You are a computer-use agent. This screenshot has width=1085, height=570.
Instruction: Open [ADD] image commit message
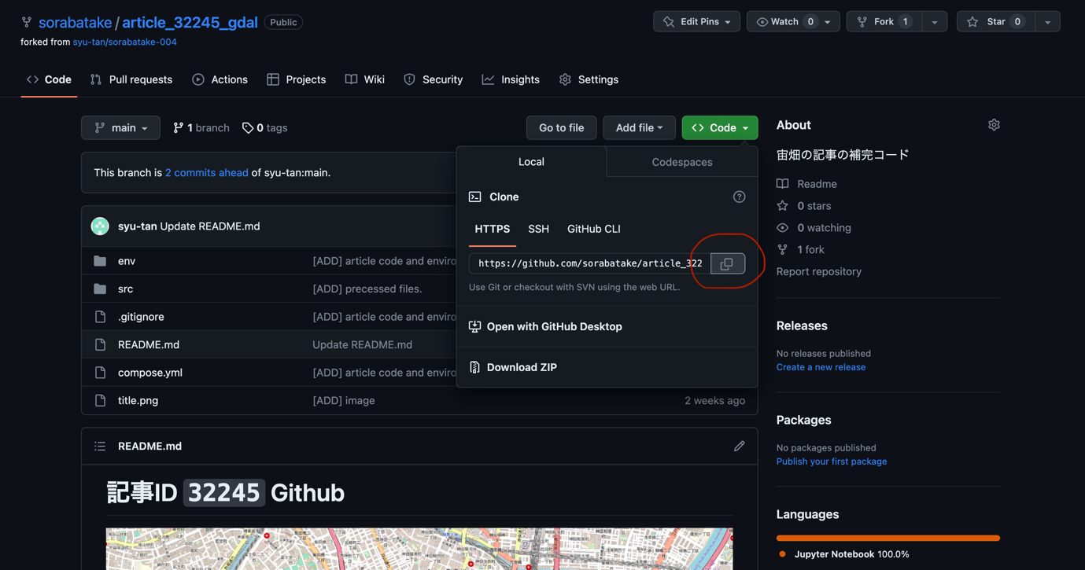tap(344, 400)
